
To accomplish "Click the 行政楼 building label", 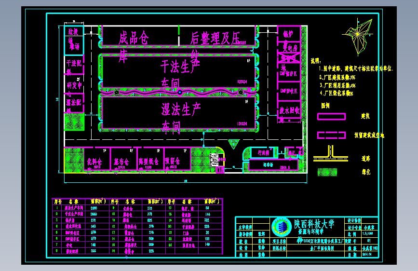I will coord(263,153).
